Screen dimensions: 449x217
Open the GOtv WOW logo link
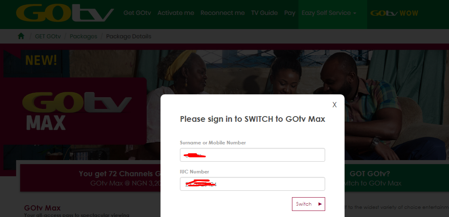394,13
